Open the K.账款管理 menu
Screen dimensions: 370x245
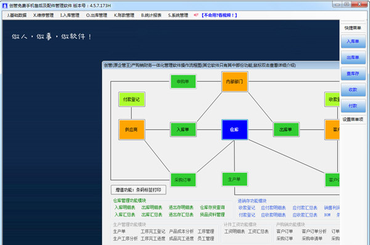[x=124, y=15]
